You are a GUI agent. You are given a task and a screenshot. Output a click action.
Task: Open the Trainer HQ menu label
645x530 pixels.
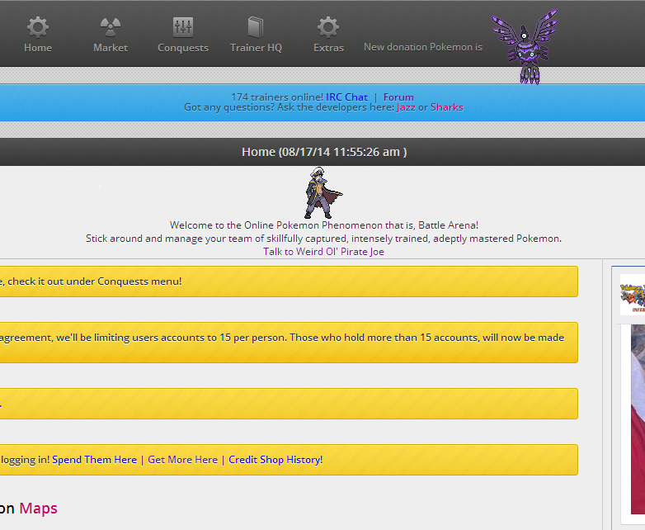[256, 48]
